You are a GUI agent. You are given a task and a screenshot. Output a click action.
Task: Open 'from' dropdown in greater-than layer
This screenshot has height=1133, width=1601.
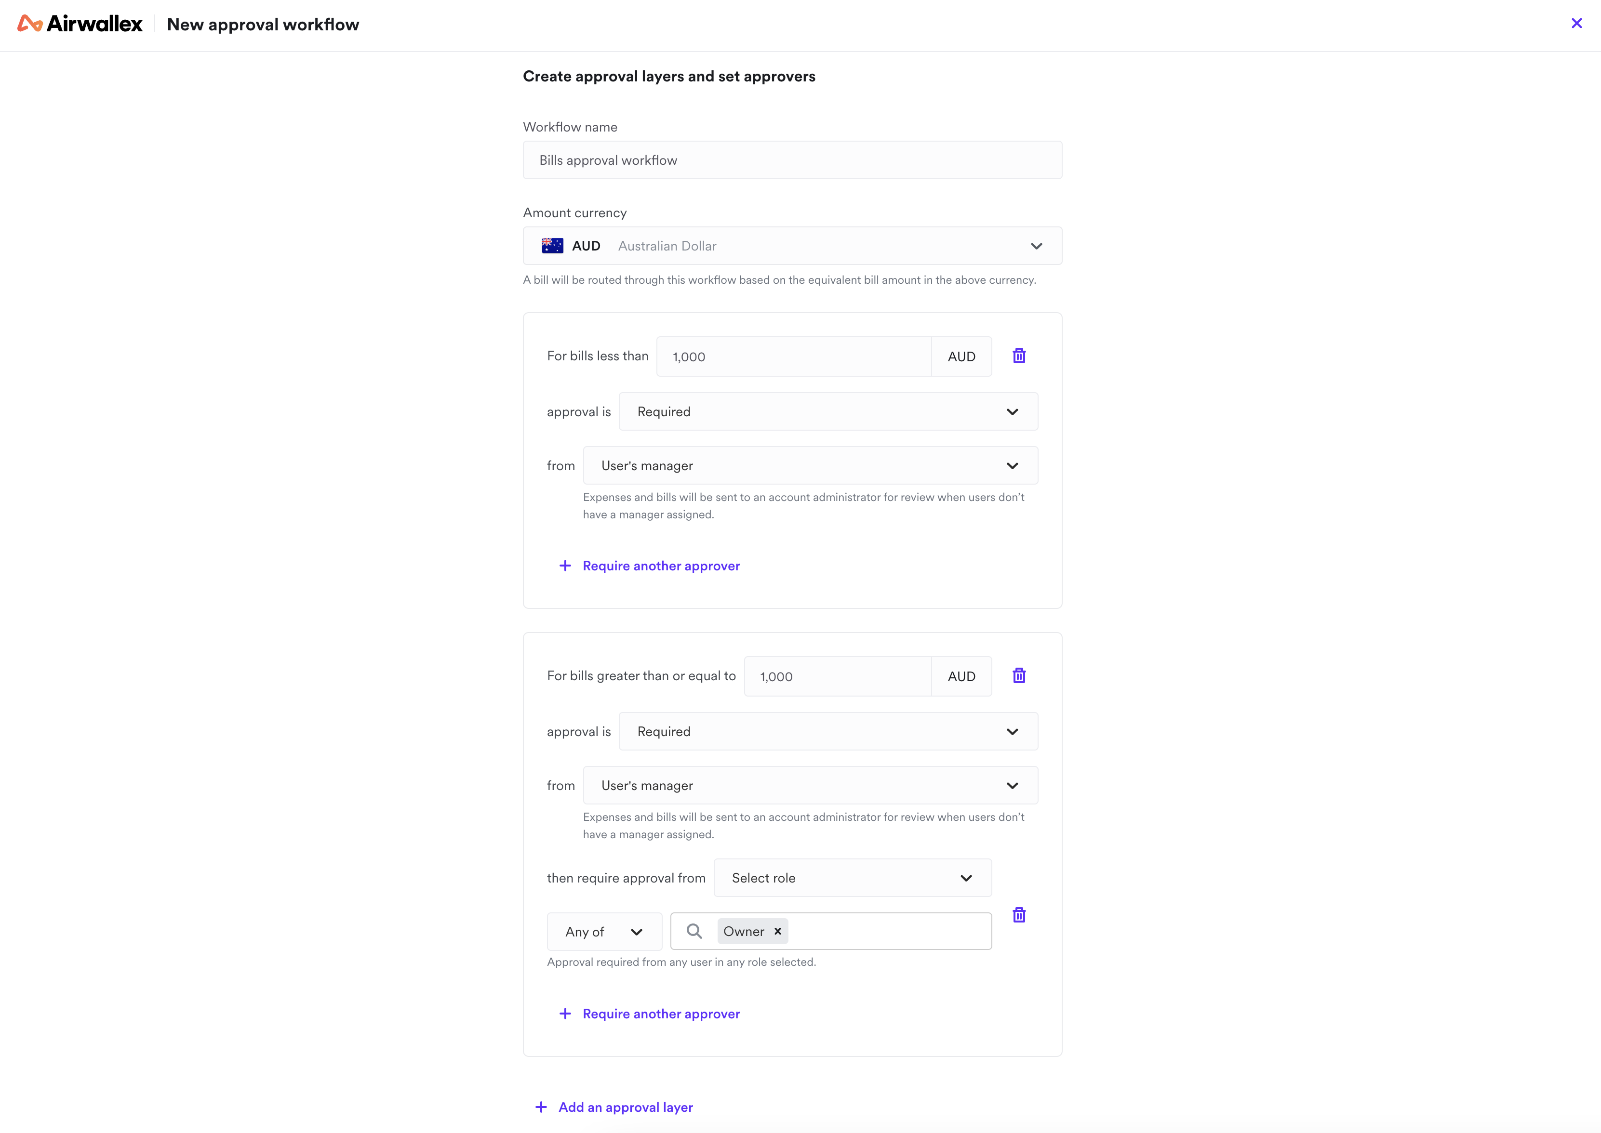coord(810,786)
